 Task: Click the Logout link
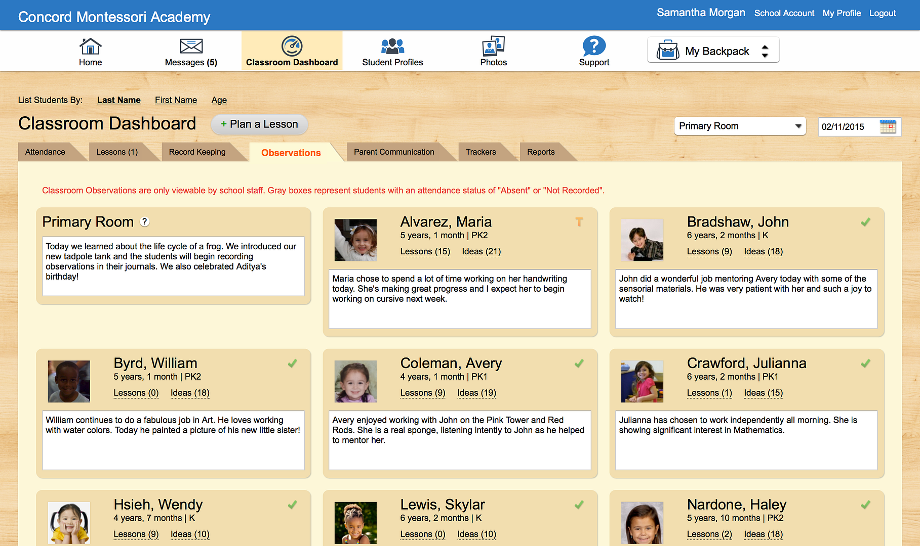pos(883,13)
